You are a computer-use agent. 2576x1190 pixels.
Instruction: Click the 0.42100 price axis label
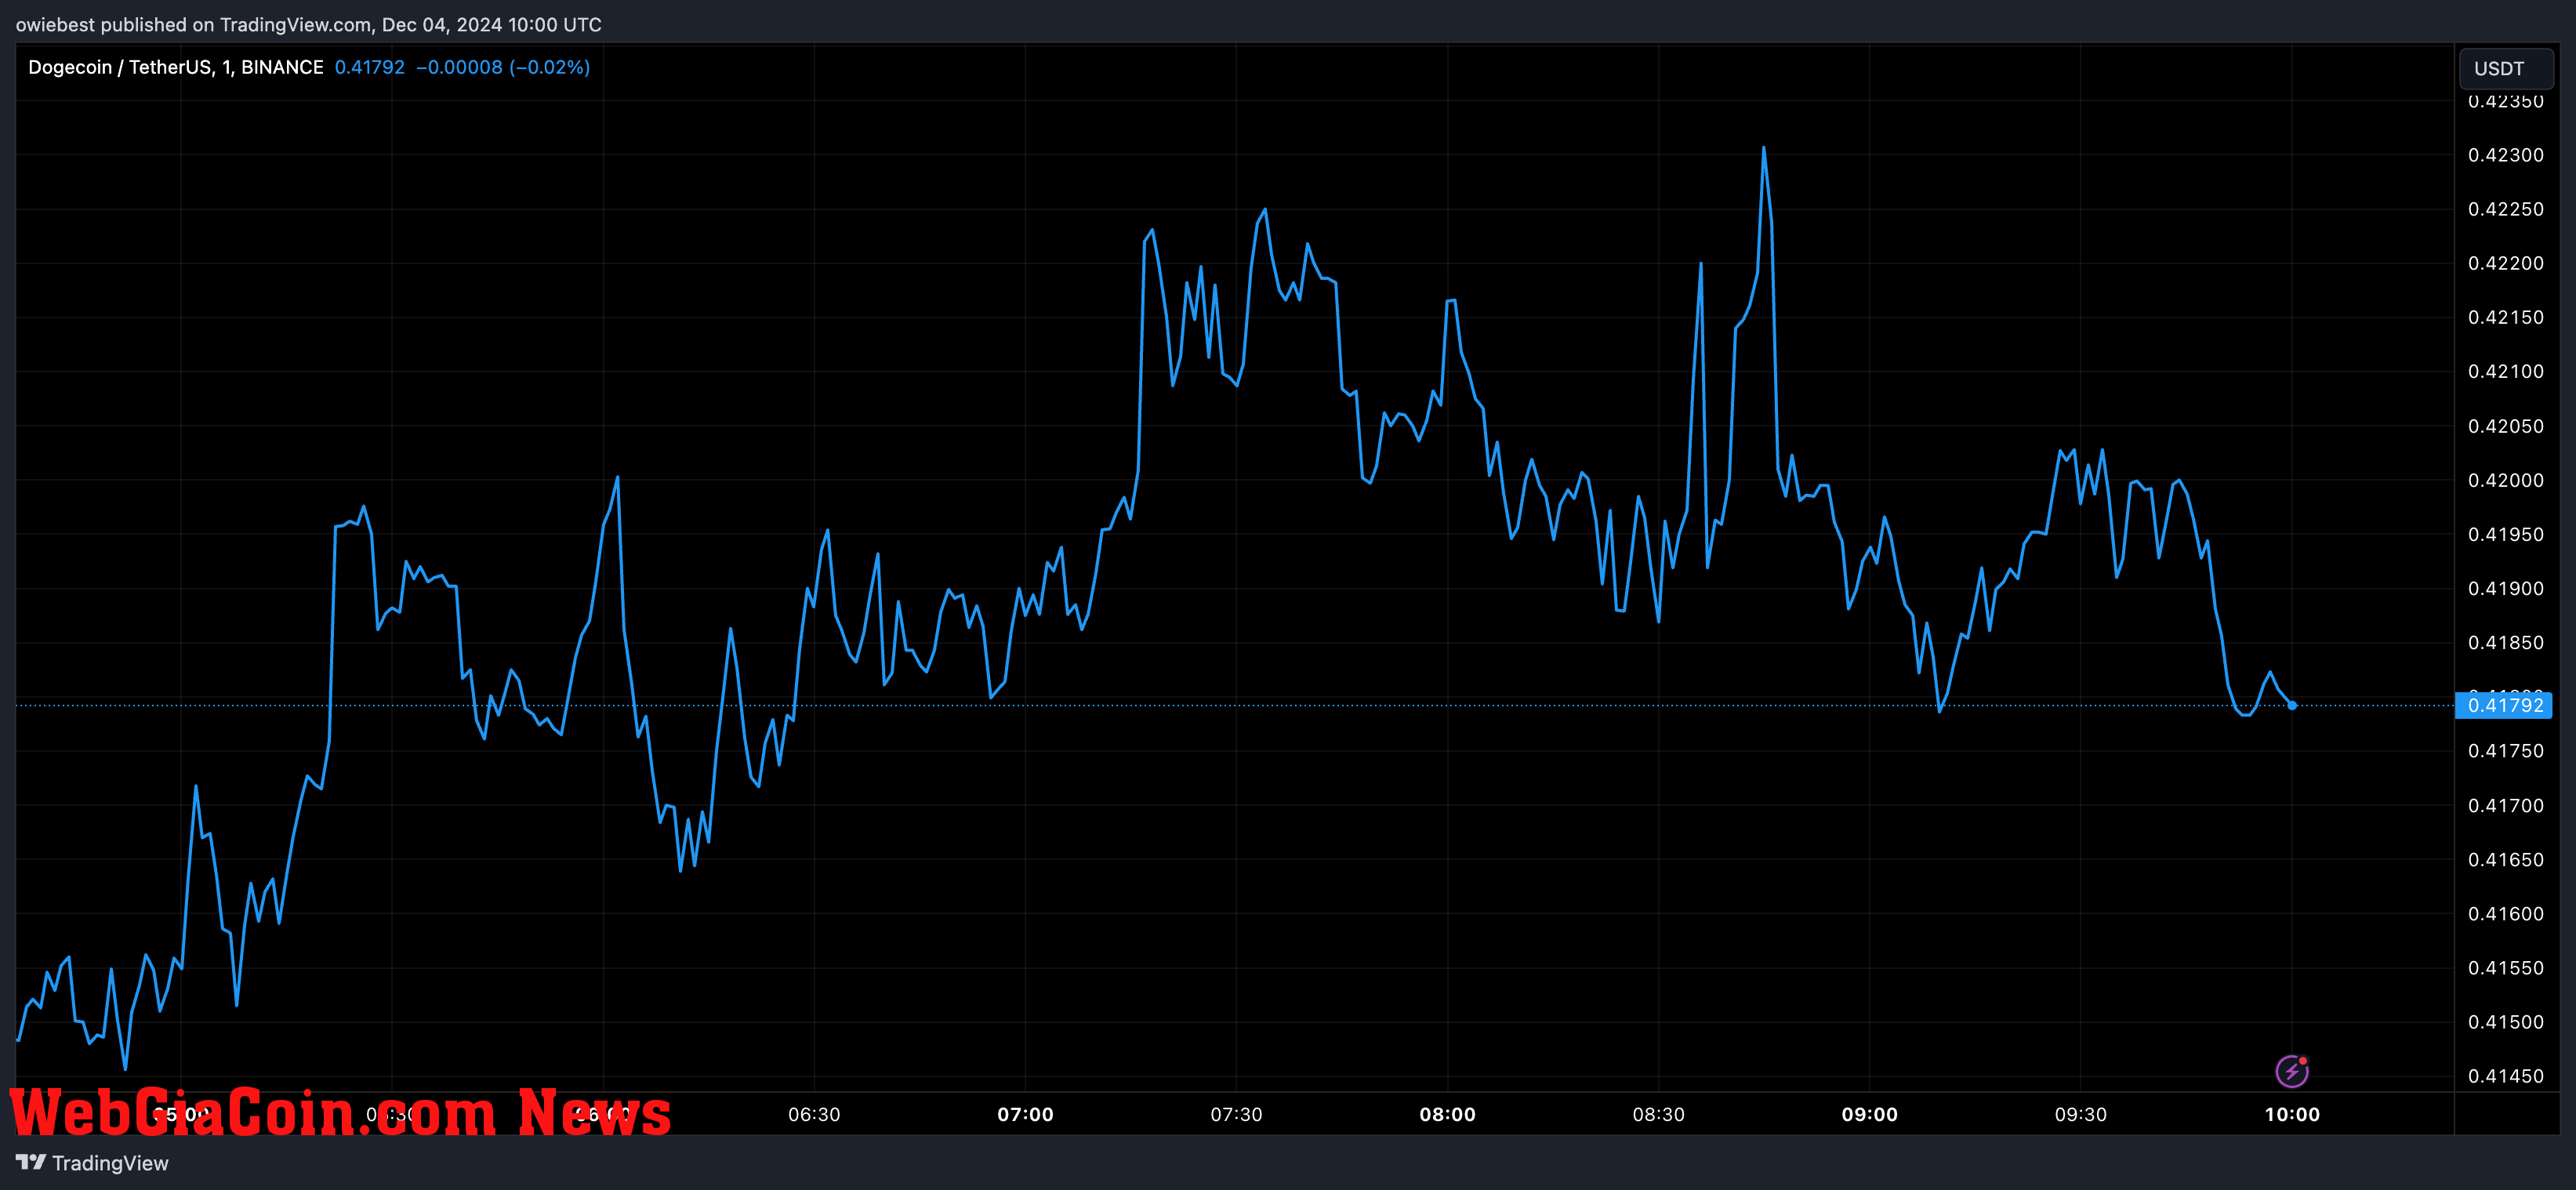pyautogui.click(x=2505, y=371)
